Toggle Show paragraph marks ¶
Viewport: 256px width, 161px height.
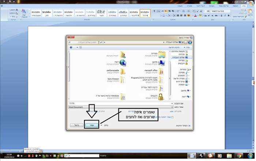coord(154,11)
